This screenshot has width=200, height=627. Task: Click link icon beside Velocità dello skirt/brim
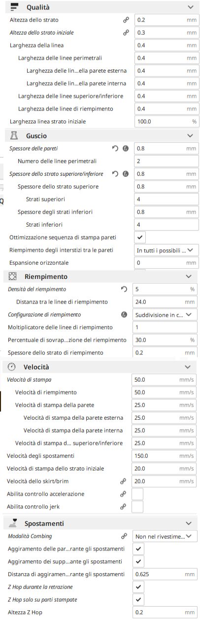tap(123, 481)
